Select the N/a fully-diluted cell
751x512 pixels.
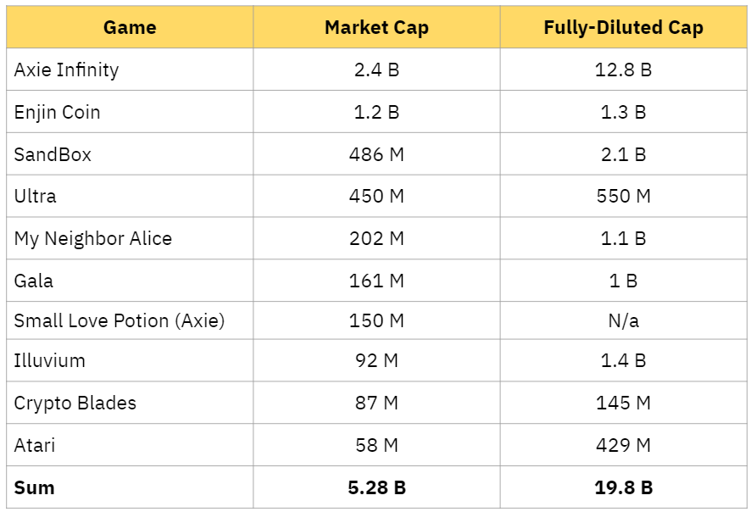point(623,321)
